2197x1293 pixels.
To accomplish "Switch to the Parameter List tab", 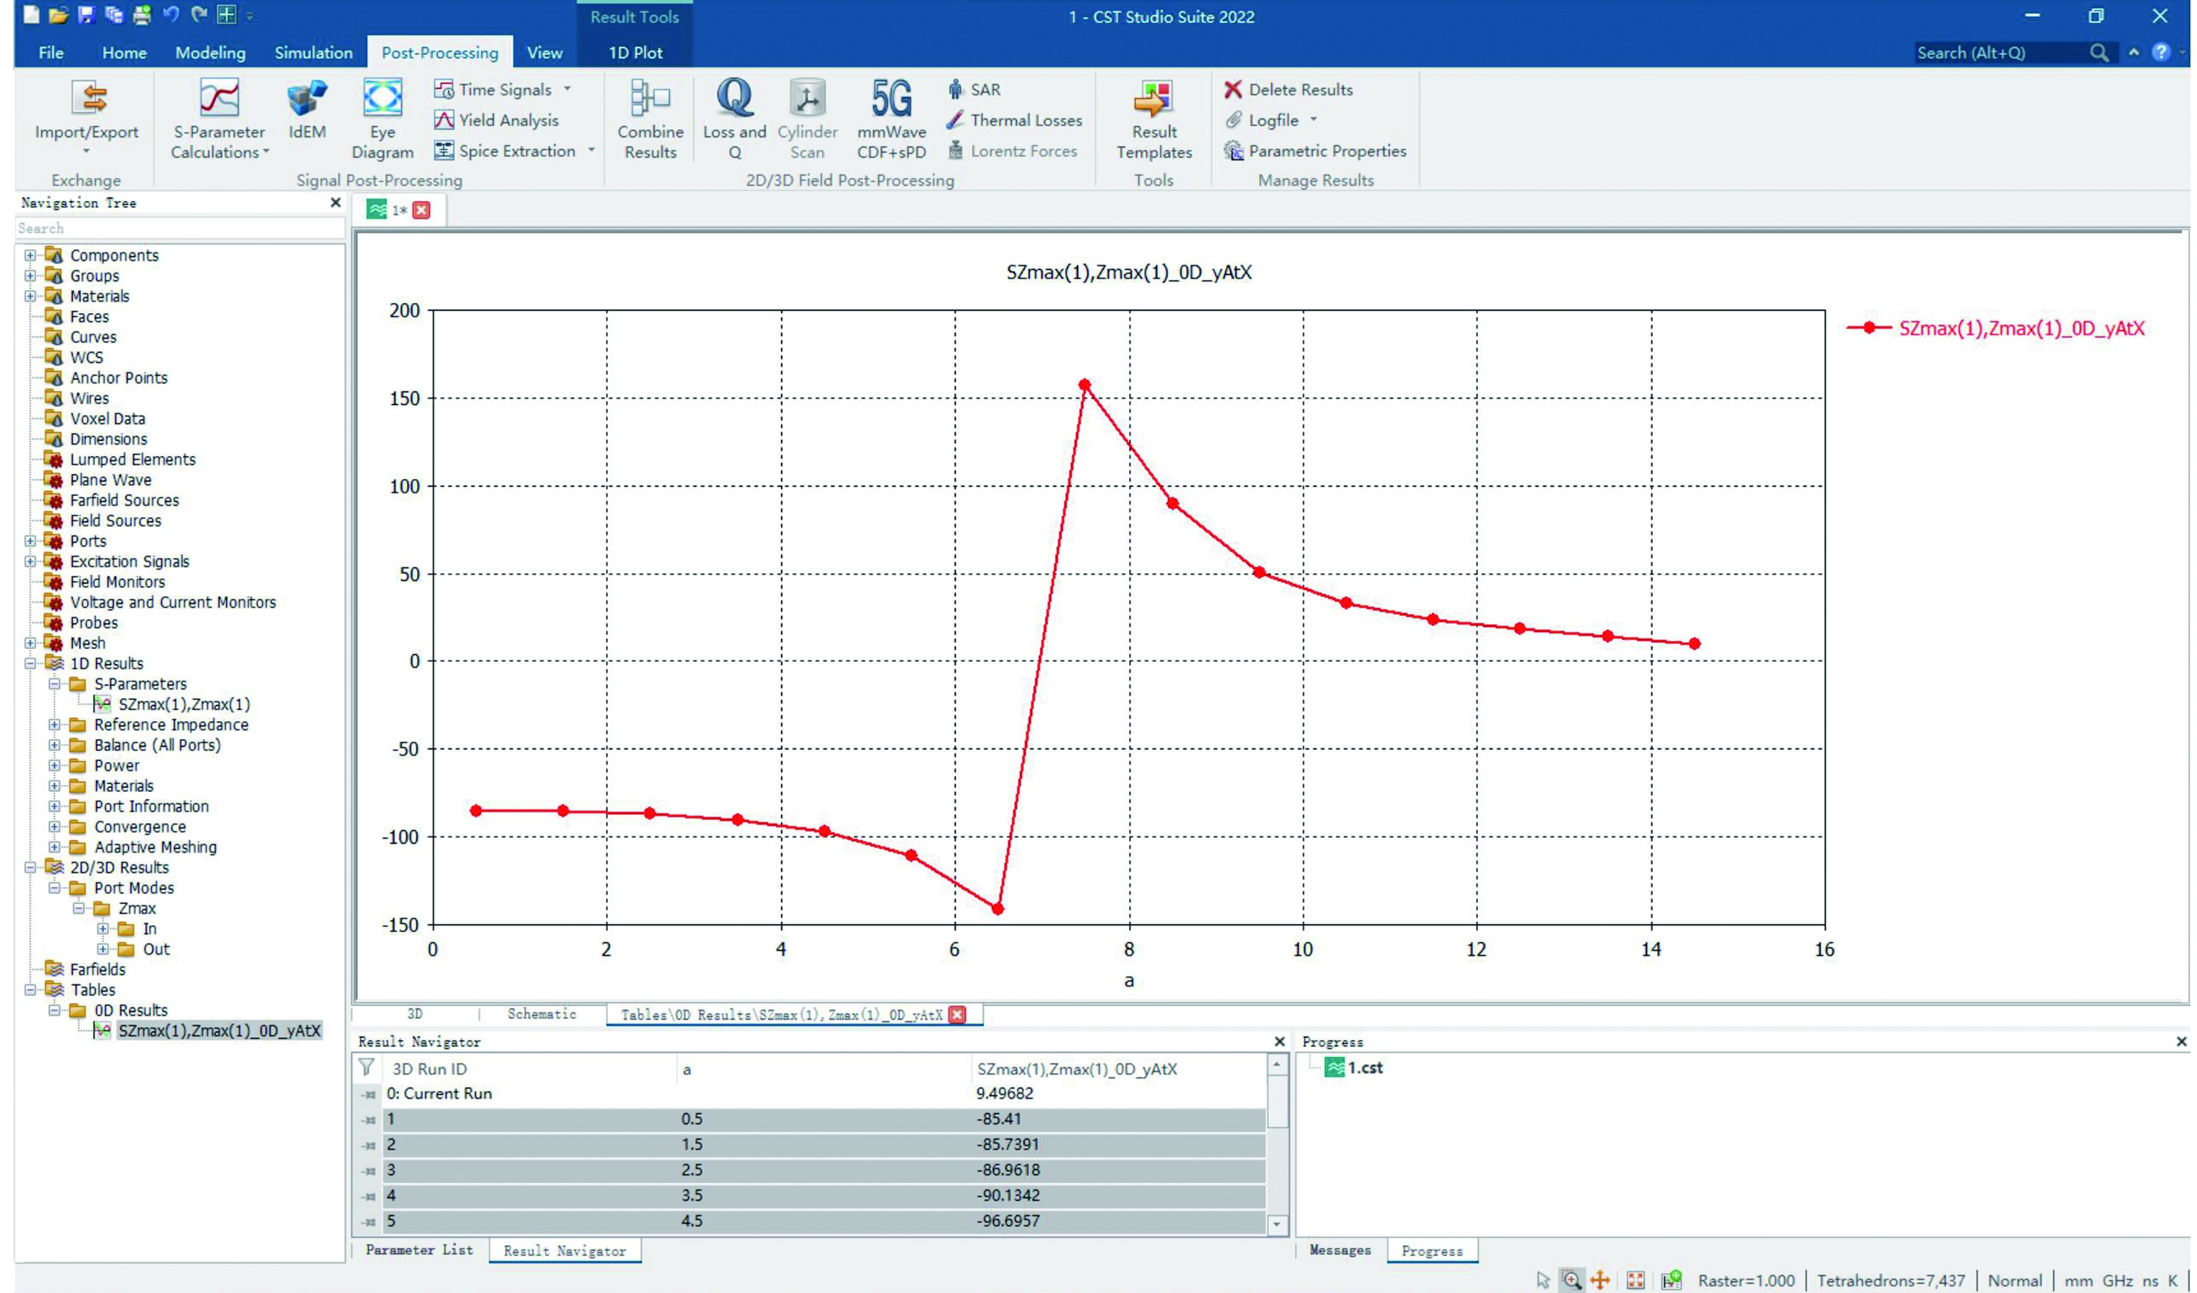I will 419,1249.
